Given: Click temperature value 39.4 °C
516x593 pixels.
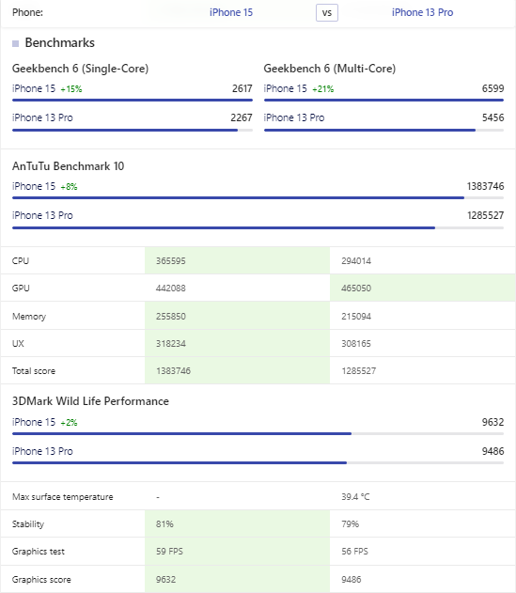Looking at the screenshot, I should [355, 497].
